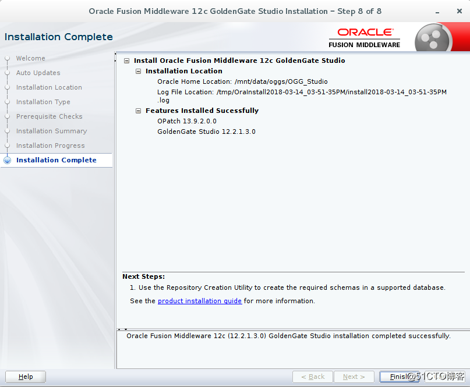Select GoldenGate Studio 12.2.1.3.0 row

click(206, 132)
